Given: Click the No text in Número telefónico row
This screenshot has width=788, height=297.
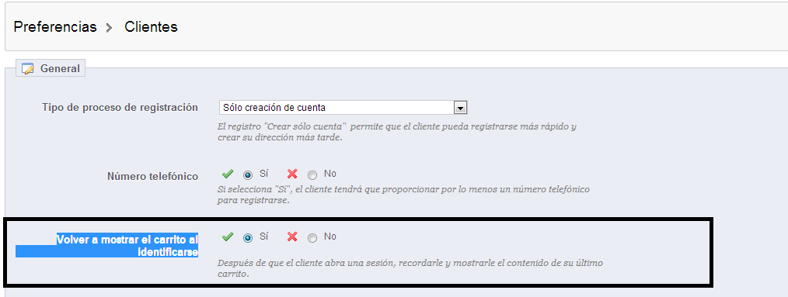Looking at the screenshot, I should click(330, 174).
